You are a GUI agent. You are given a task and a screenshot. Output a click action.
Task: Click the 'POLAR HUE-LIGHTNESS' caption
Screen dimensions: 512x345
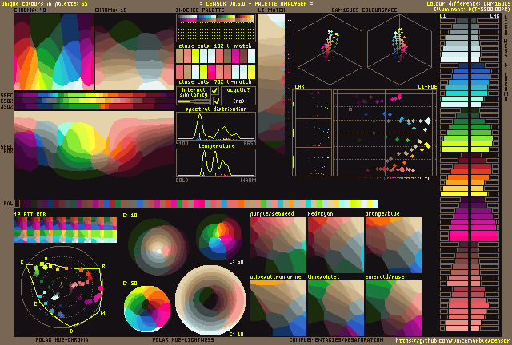[x=183, y=340]
